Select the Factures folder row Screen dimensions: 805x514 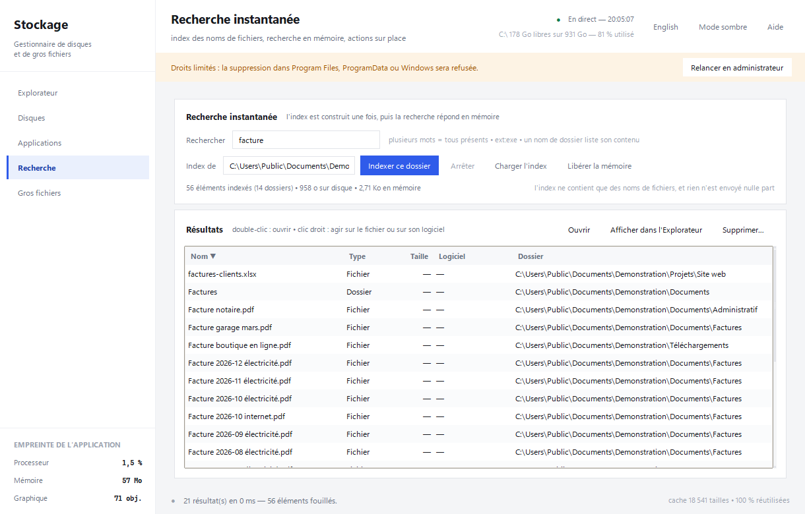[x=478, y=292]
